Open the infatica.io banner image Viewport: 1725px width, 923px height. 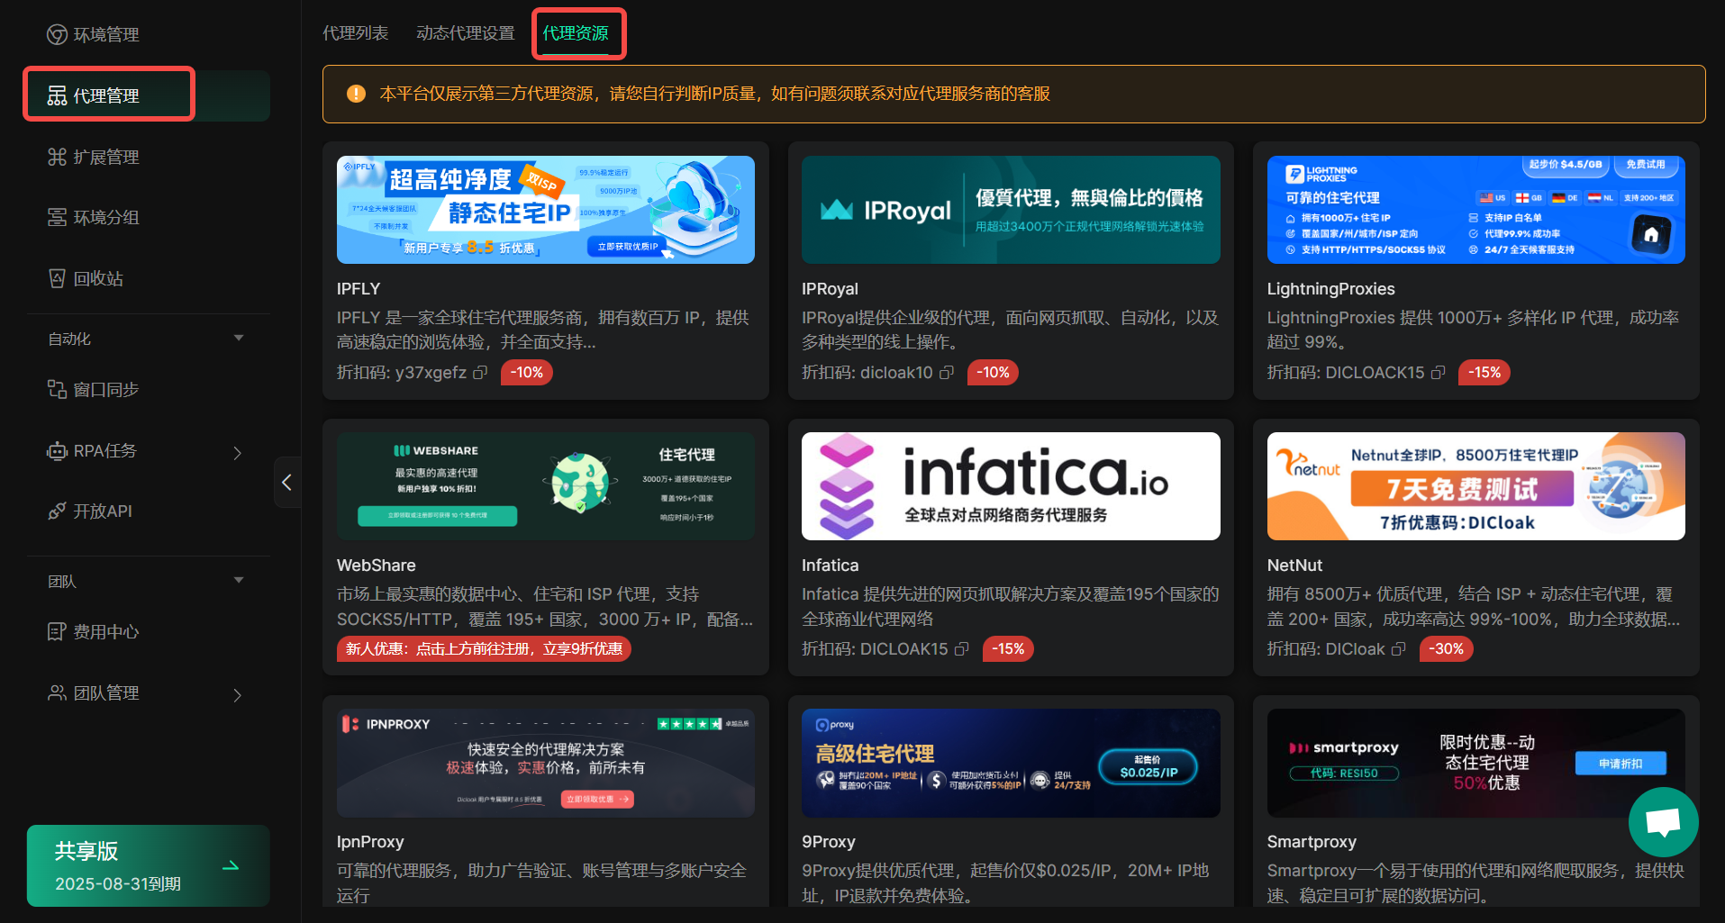tap(1011, 486)
